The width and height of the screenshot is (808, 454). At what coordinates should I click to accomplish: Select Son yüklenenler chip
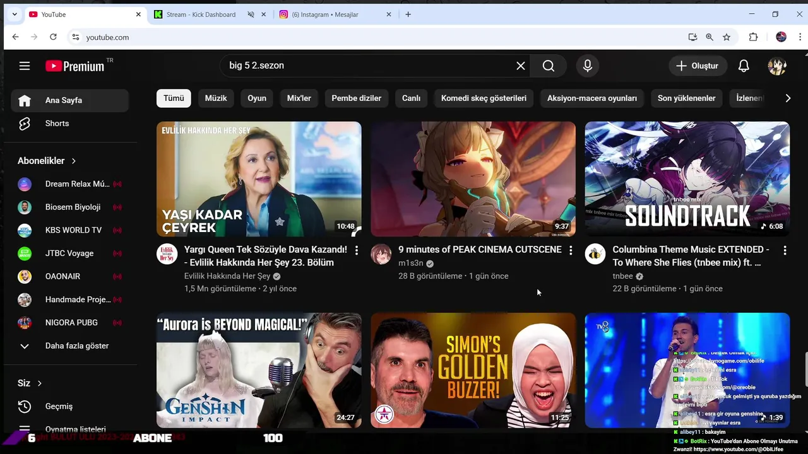pyautogui.click(x=687, y=98)
